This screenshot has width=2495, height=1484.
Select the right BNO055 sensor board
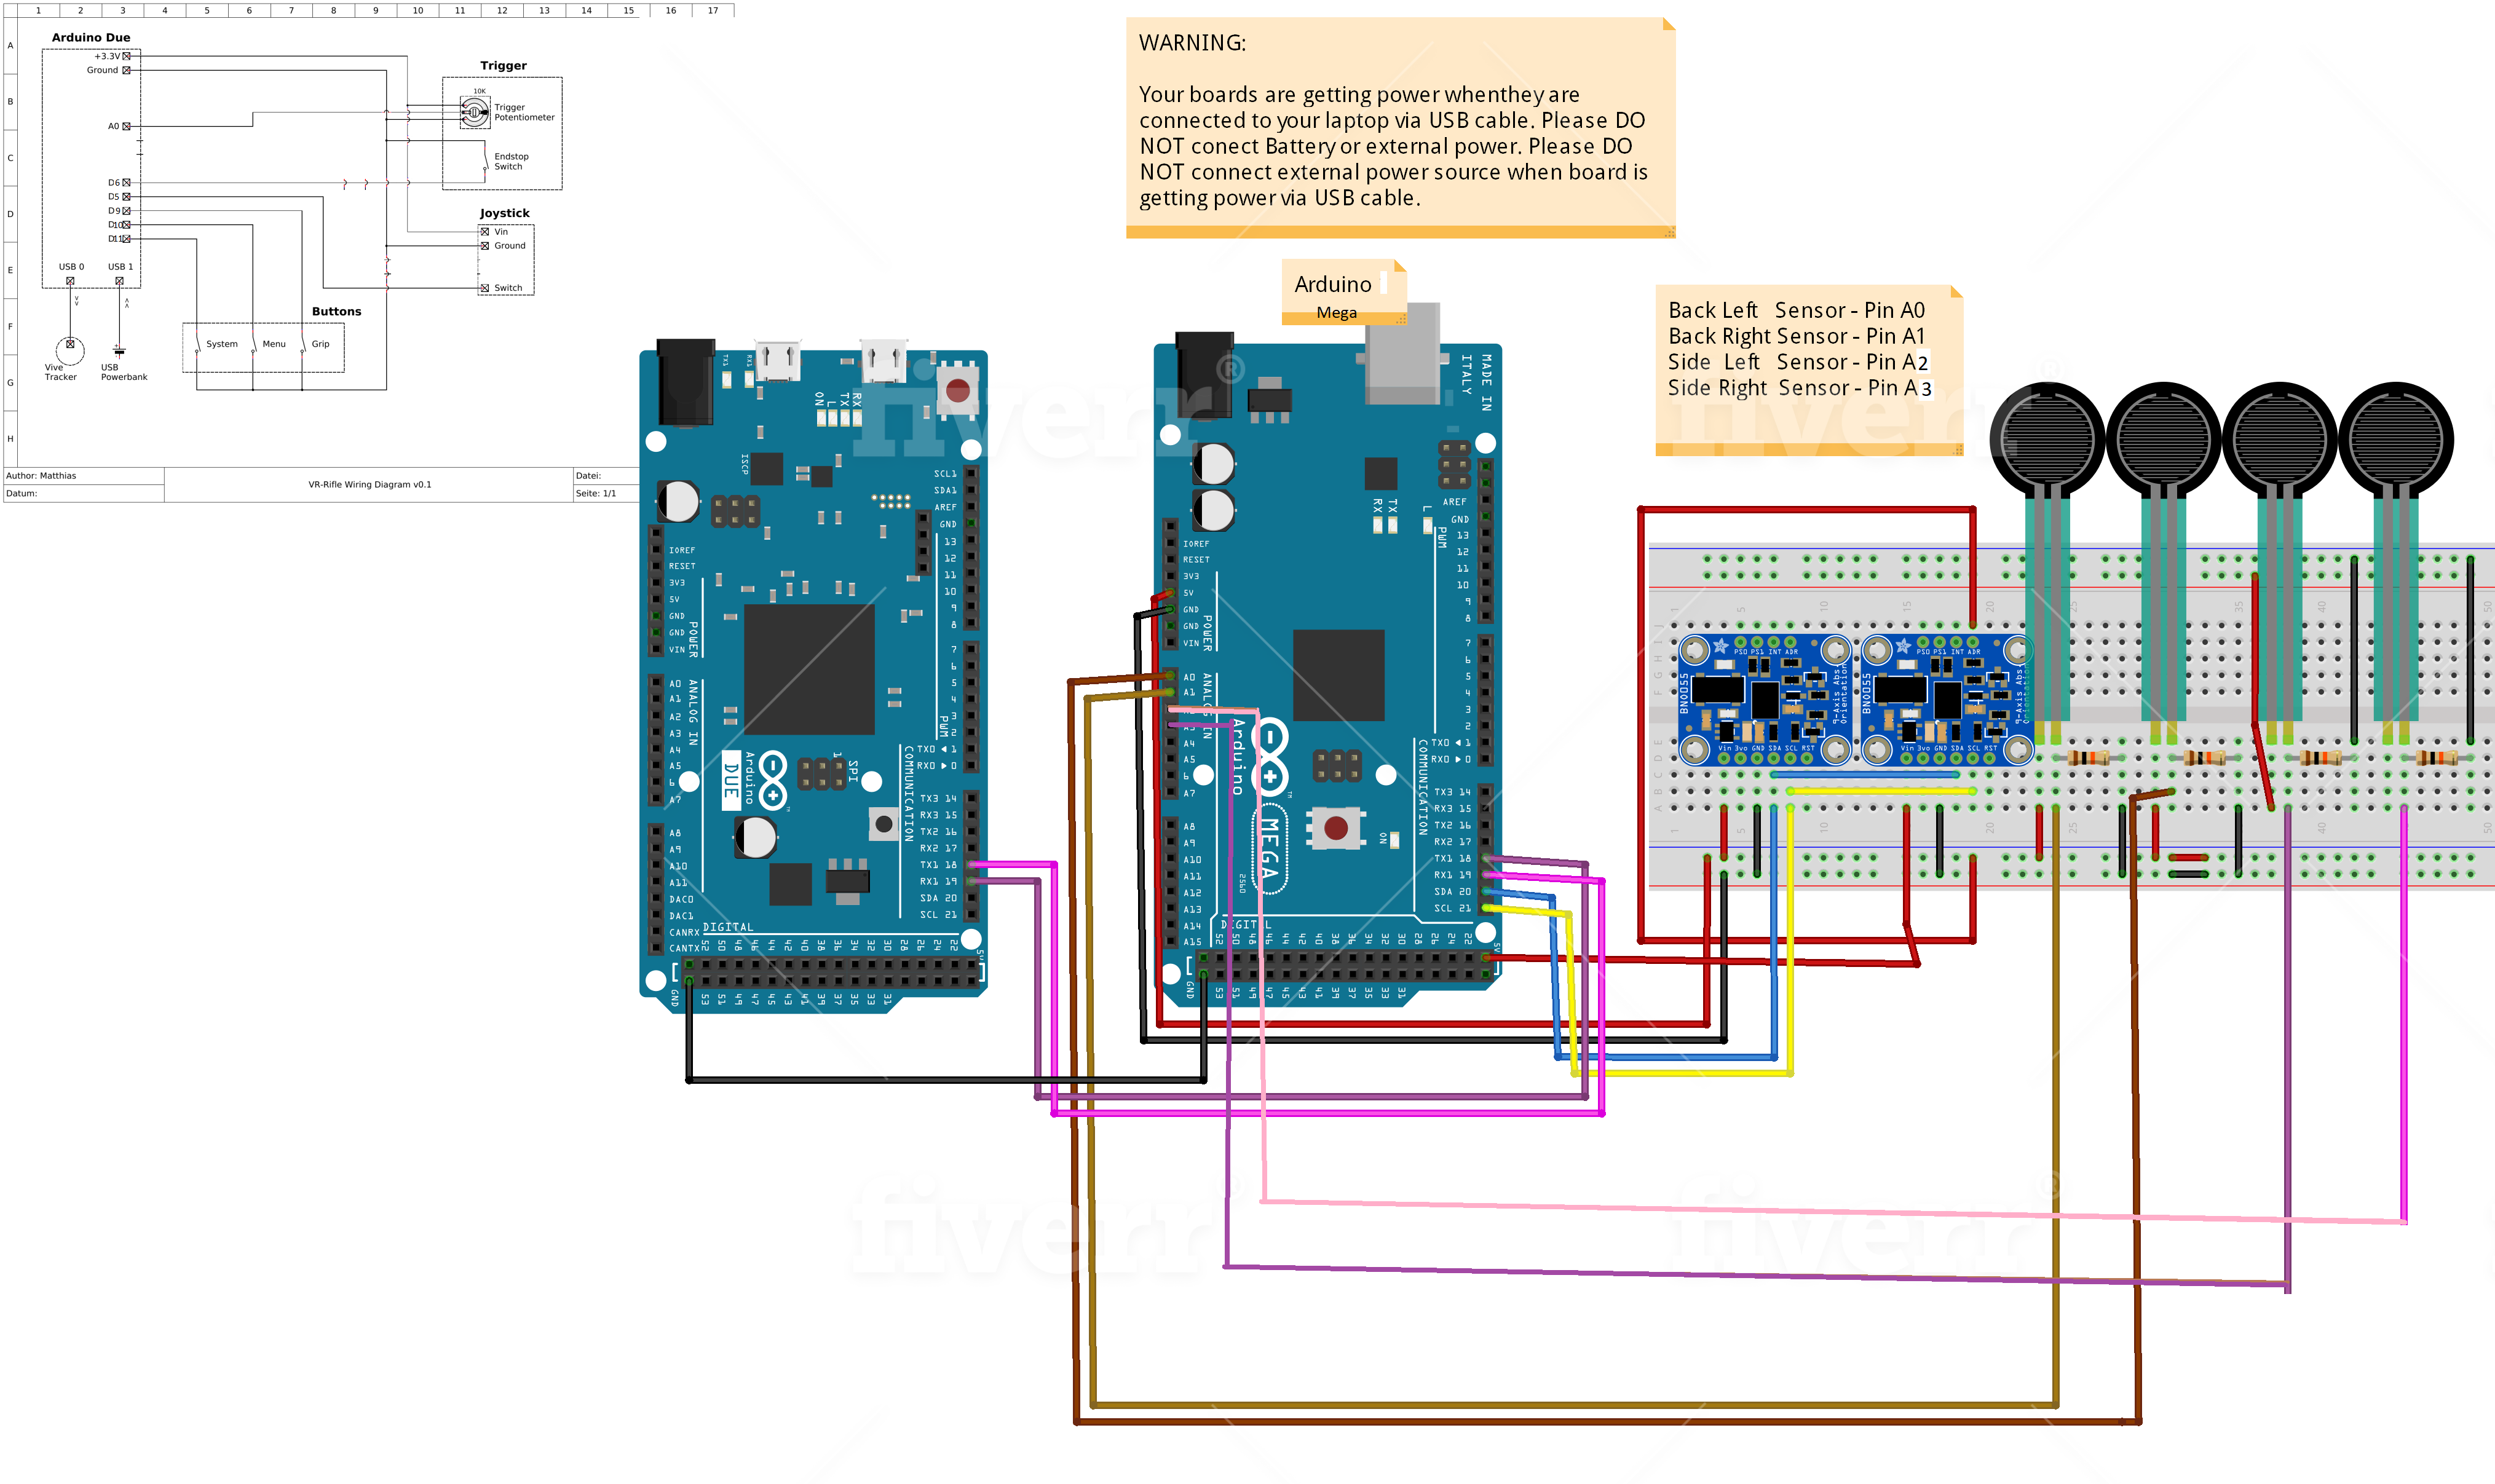1947,700
